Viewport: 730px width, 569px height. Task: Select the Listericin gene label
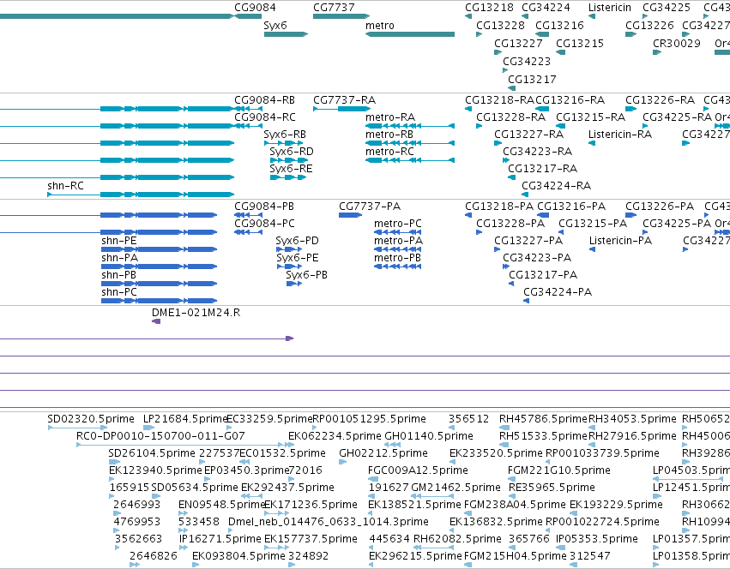[x=610, y=8]
